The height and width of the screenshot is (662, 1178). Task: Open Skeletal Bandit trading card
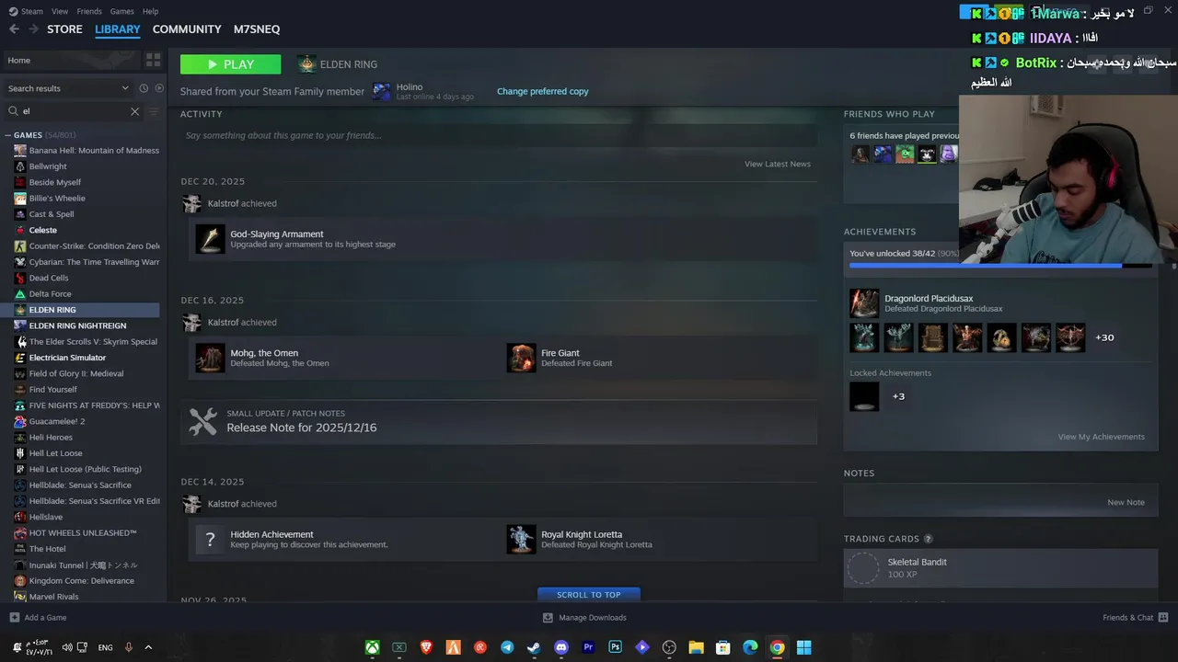tap(1000, 568)
